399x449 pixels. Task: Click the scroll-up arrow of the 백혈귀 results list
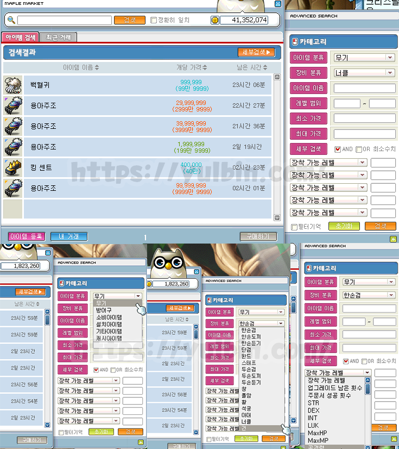pyautogui.click(x=277, y=77)
